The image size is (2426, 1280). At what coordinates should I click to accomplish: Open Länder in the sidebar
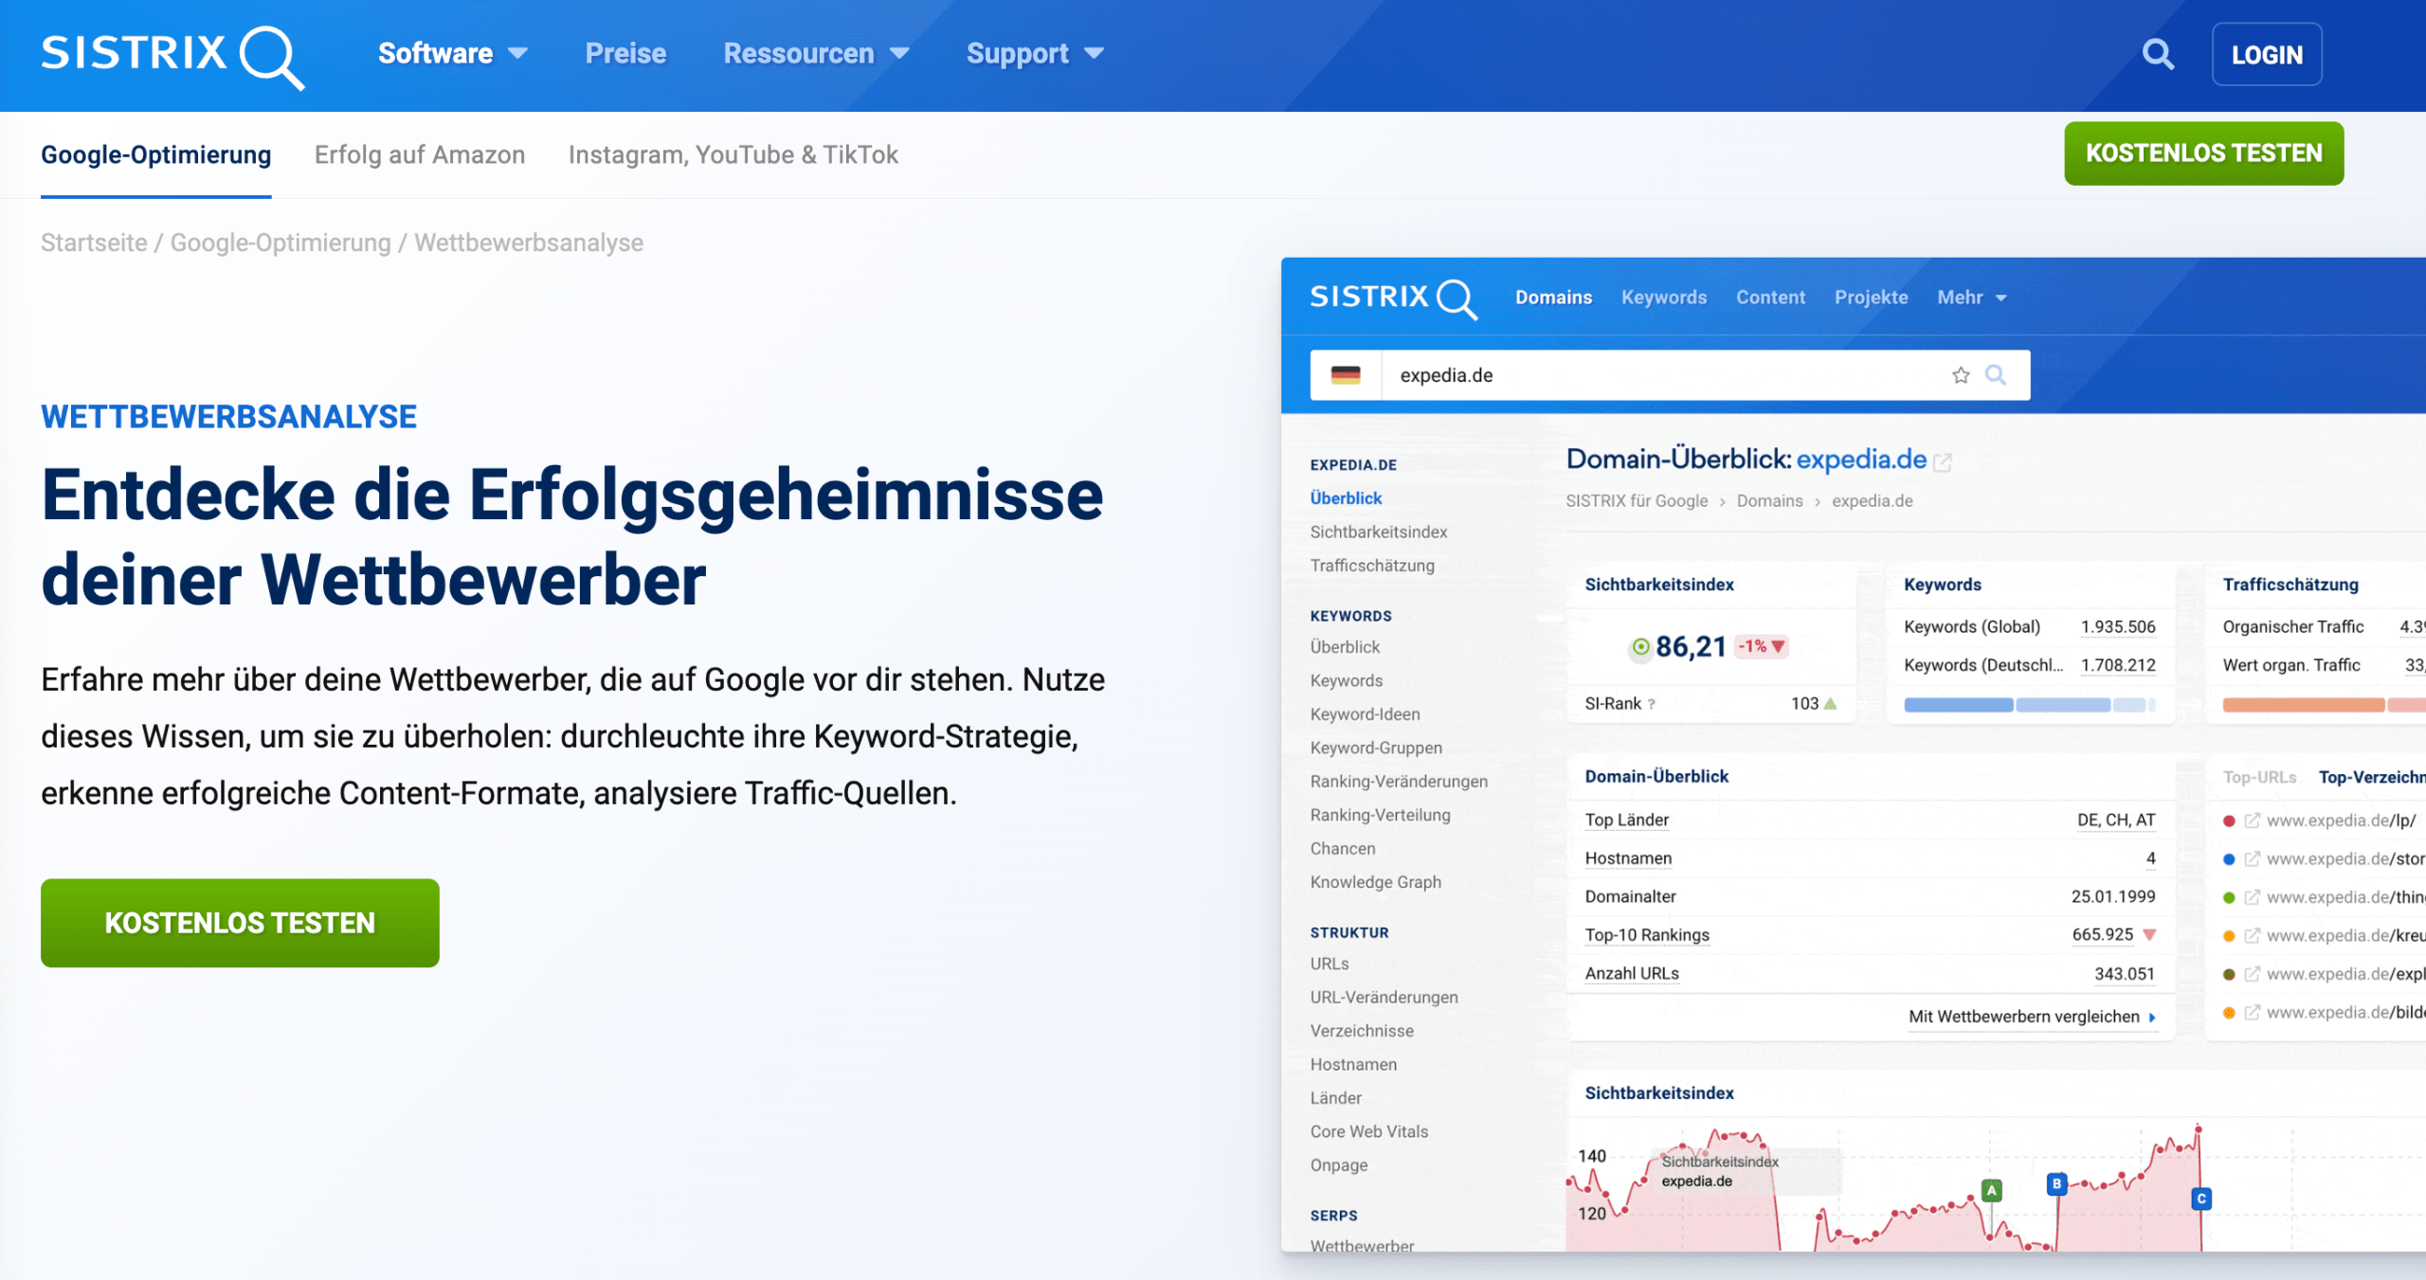coord(1336,1098)
